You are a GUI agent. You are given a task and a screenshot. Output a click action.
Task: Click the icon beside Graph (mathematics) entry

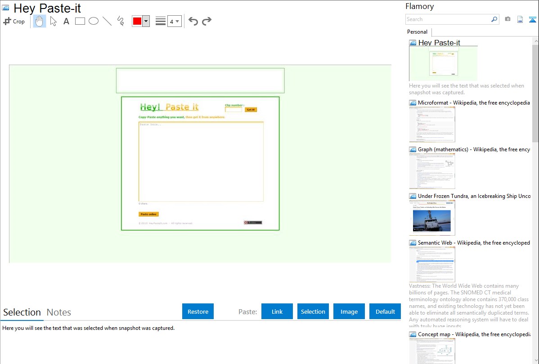point(413,149)
